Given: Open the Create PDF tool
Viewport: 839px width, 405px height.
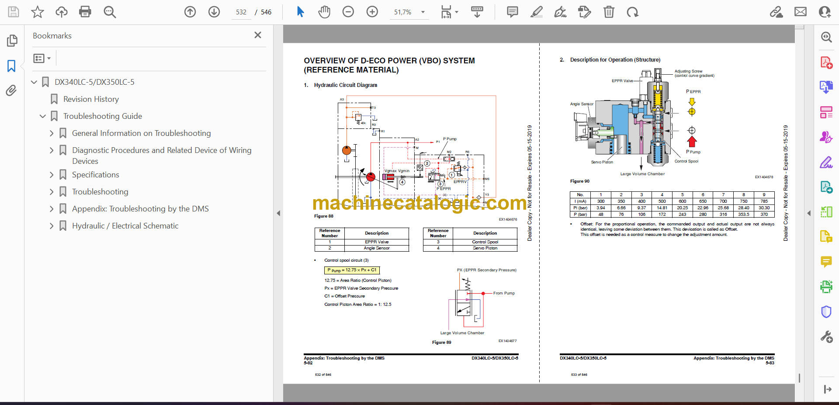Looking at the screenshot, I should point(826,62).
